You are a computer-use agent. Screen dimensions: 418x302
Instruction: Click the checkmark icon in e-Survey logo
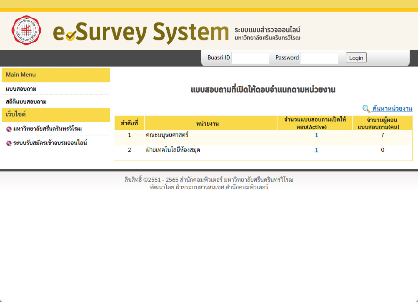click(70, 36)
